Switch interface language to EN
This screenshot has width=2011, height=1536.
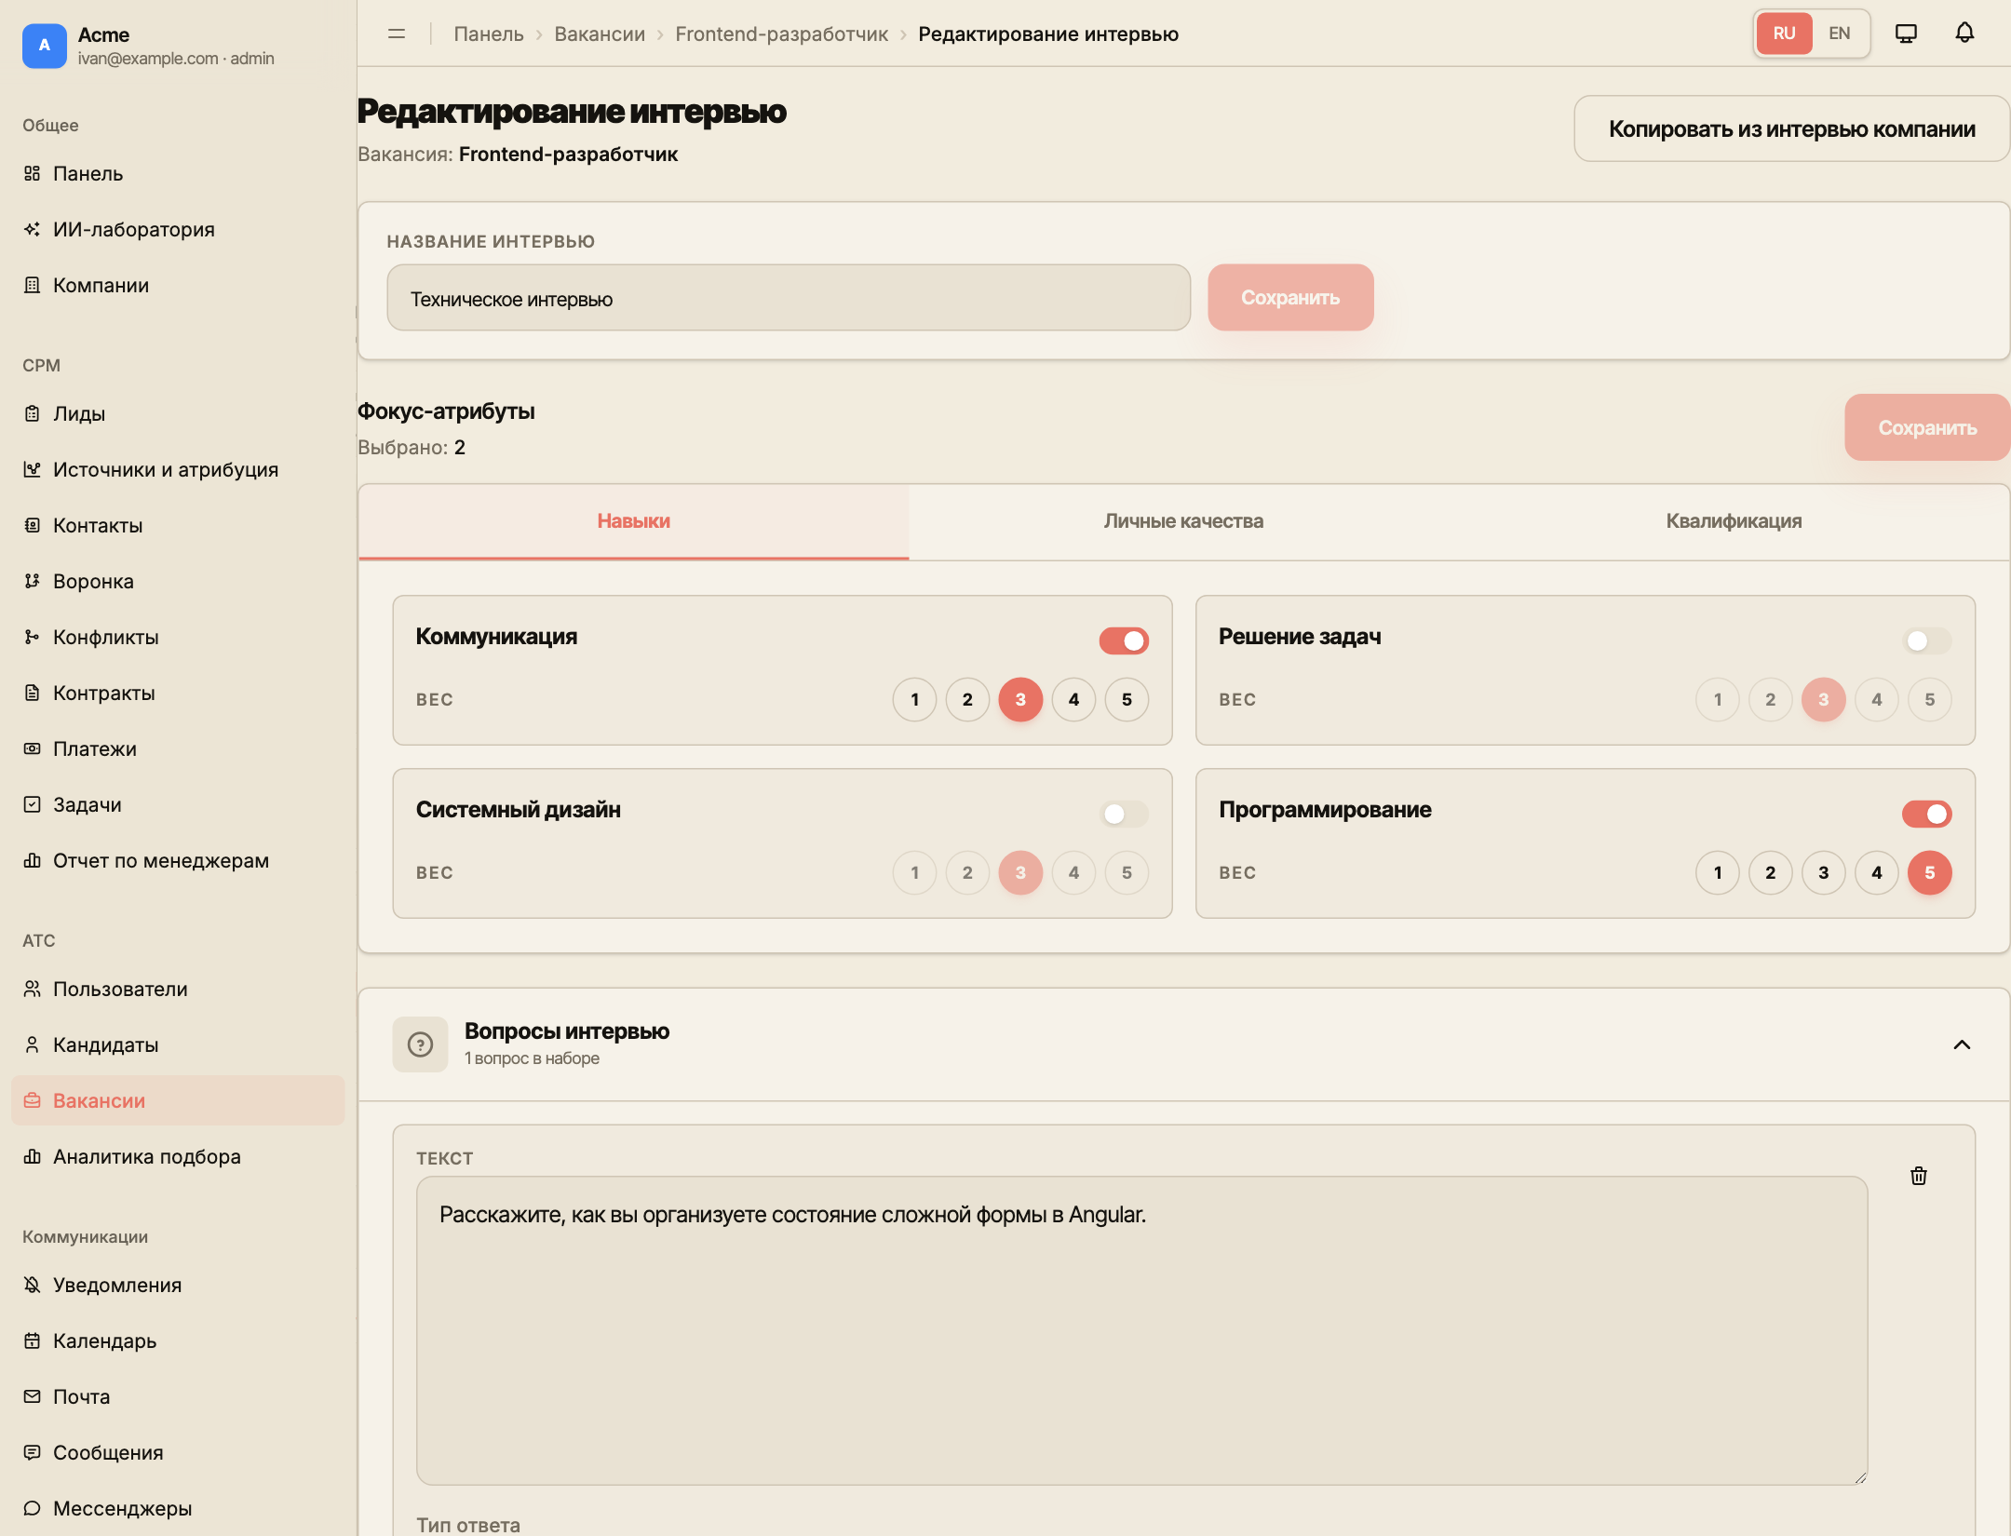1839,34
